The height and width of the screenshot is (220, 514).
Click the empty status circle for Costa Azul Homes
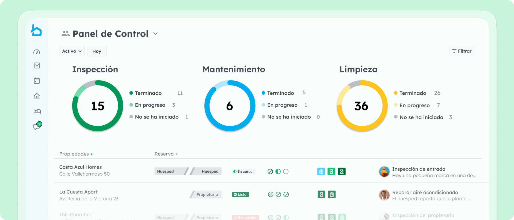click(x=286, y=172)
